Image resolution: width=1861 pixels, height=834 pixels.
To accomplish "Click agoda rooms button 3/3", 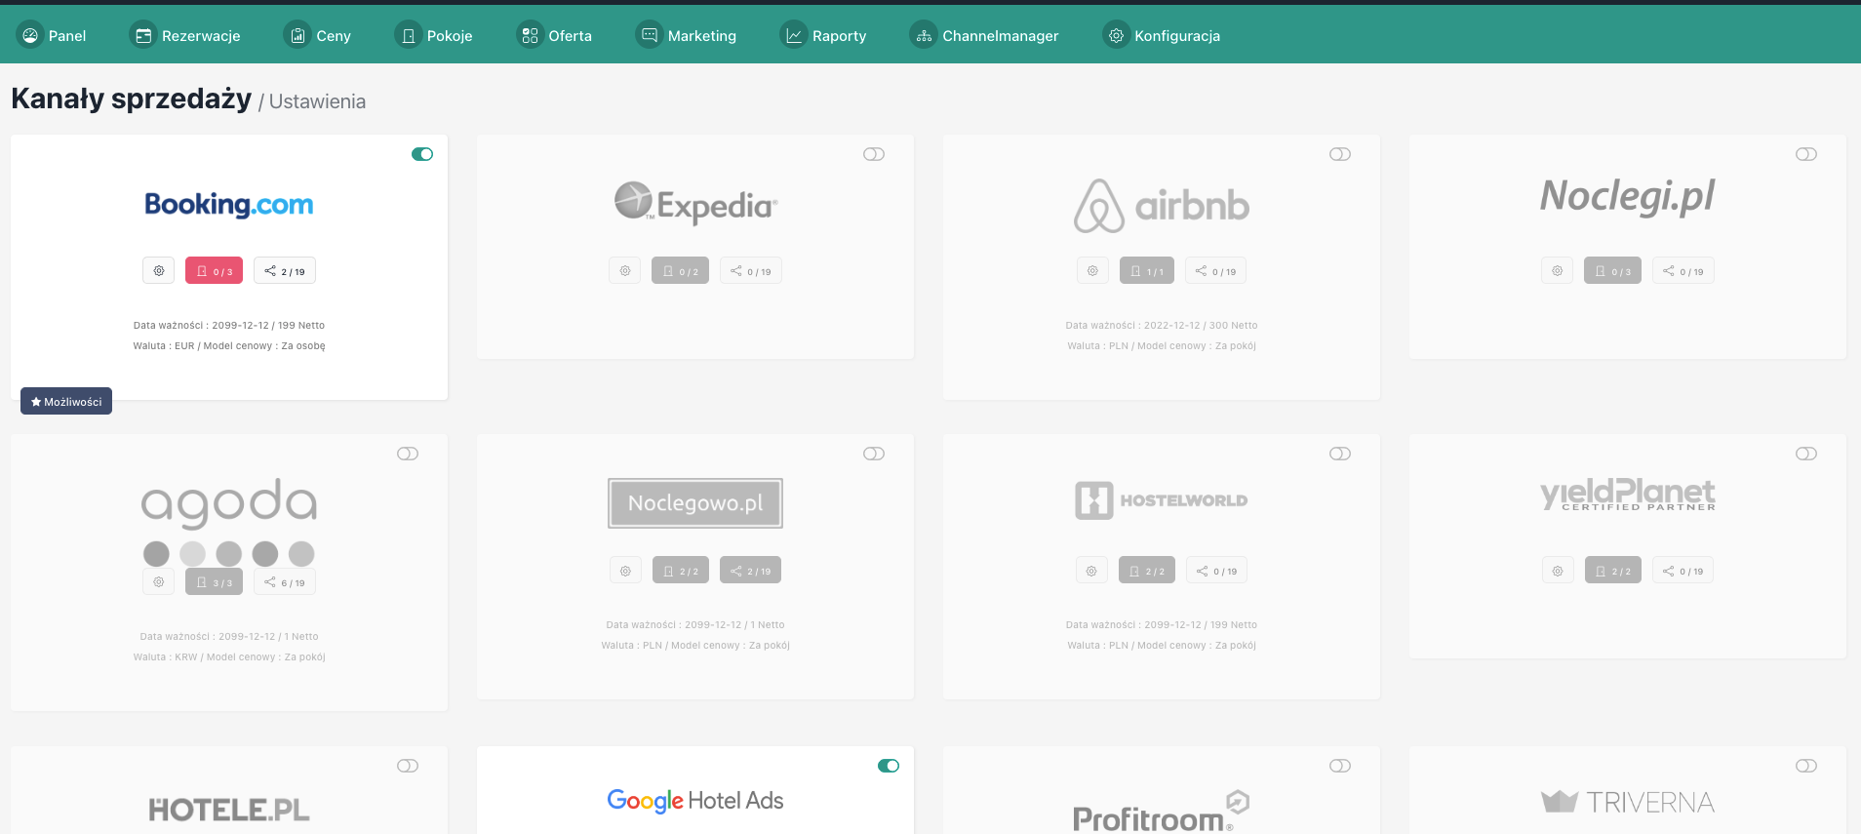I will coord(215,582).
